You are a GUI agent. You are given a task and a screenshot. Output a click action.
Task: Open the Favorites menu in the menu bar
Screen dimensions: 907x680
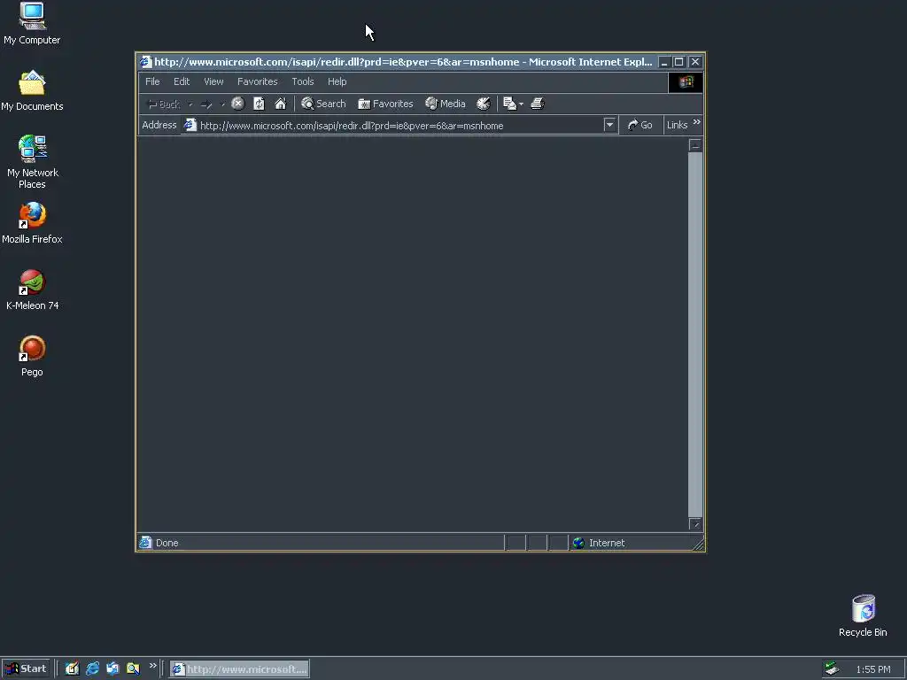click(258, 81)
